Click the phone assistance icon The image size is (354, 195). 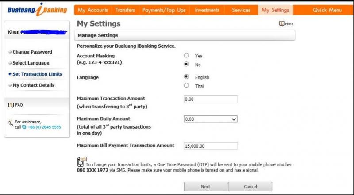11,123
